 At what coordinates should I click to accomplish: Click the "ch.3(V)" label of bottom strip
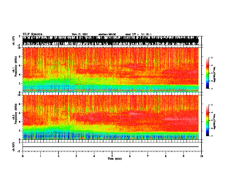[x=14, y=147]
